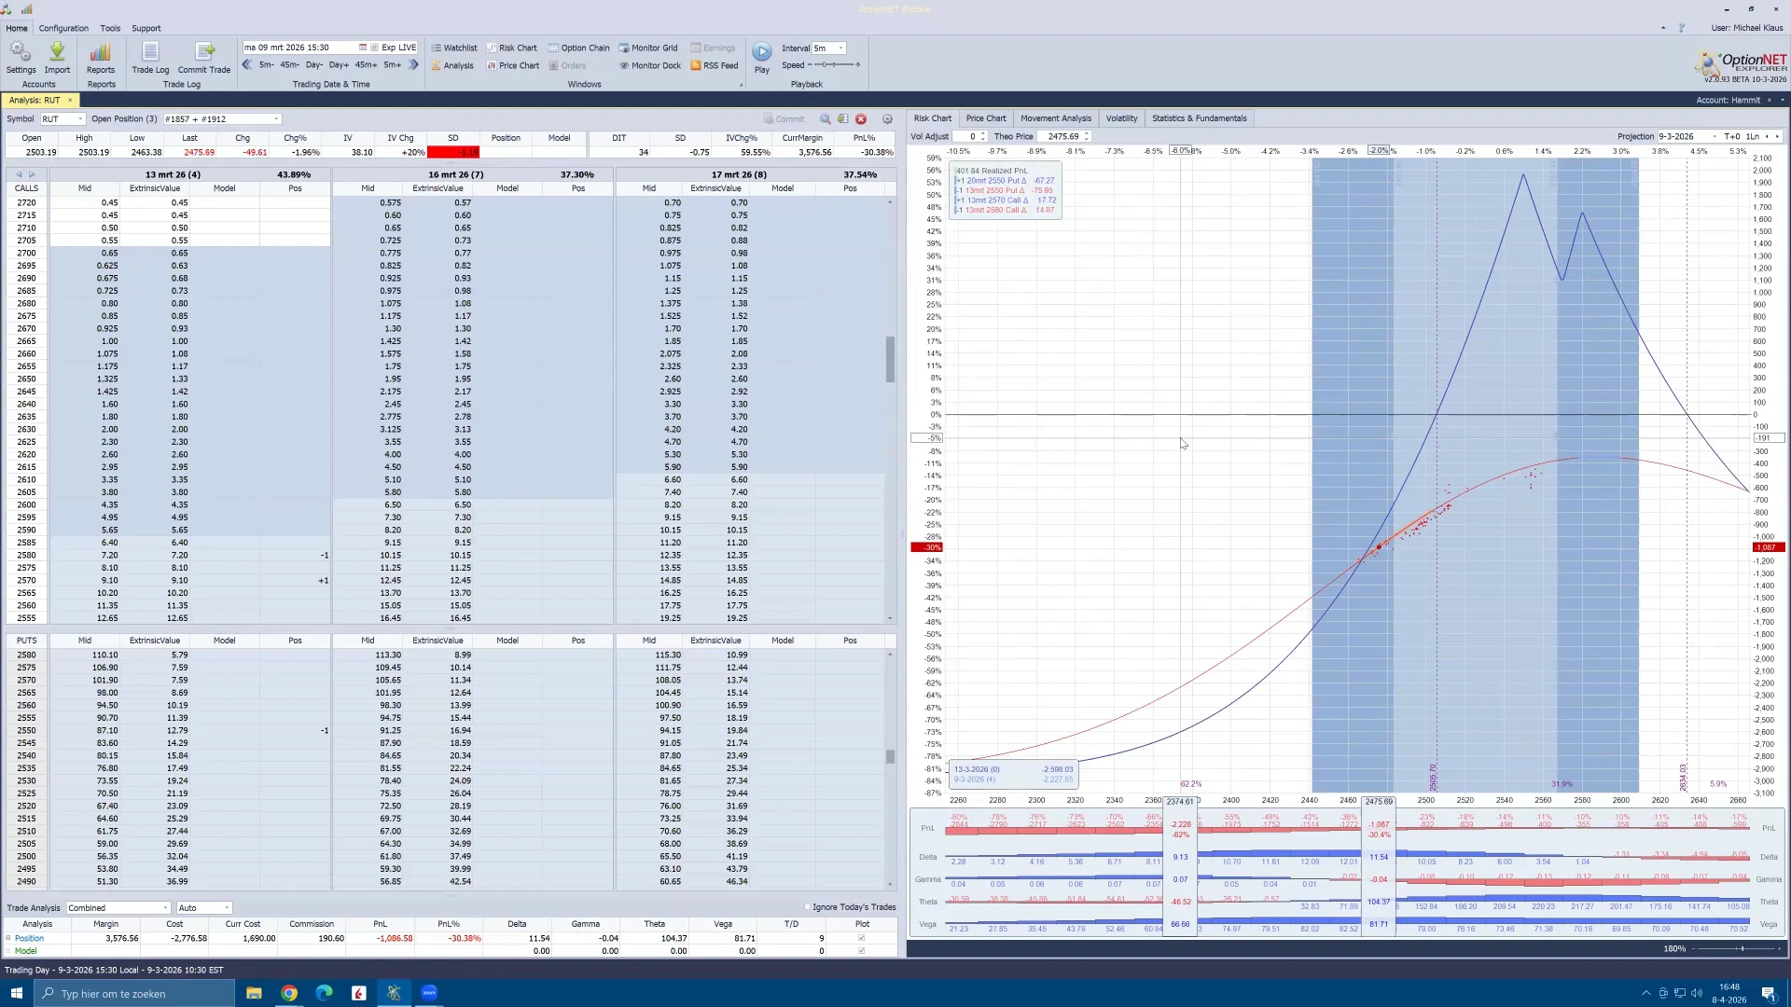Open the calendar date picker icon
Viewport: 1791px width, 1007px height.
pos(363,48)
